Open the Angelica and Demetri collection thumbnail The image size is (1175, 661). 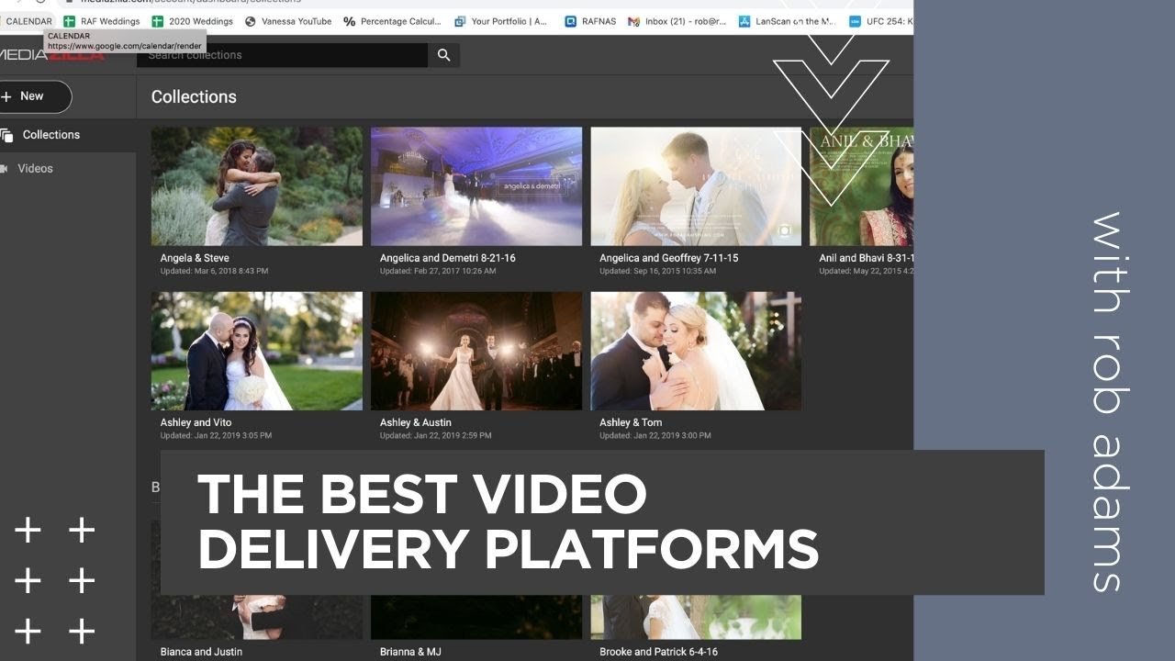(x=476, y=186)
